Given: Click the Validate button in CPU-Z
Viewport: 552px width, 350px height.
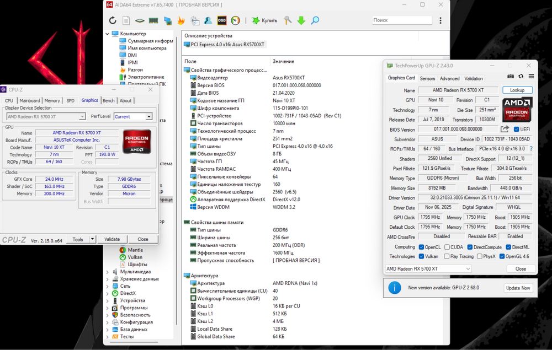Looking at the screenshot, I should (112, 239).
